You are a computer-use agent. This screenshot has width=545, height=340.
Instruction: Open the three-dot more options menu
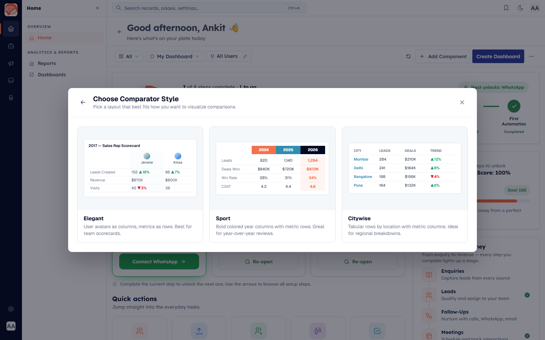pyautogui.click(x=531, y=56)
